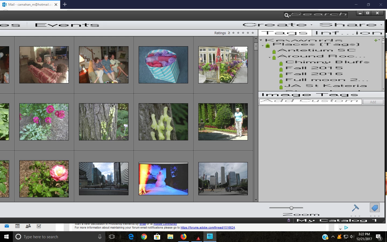Open the Adobe Community link

[x=165, y=224]
